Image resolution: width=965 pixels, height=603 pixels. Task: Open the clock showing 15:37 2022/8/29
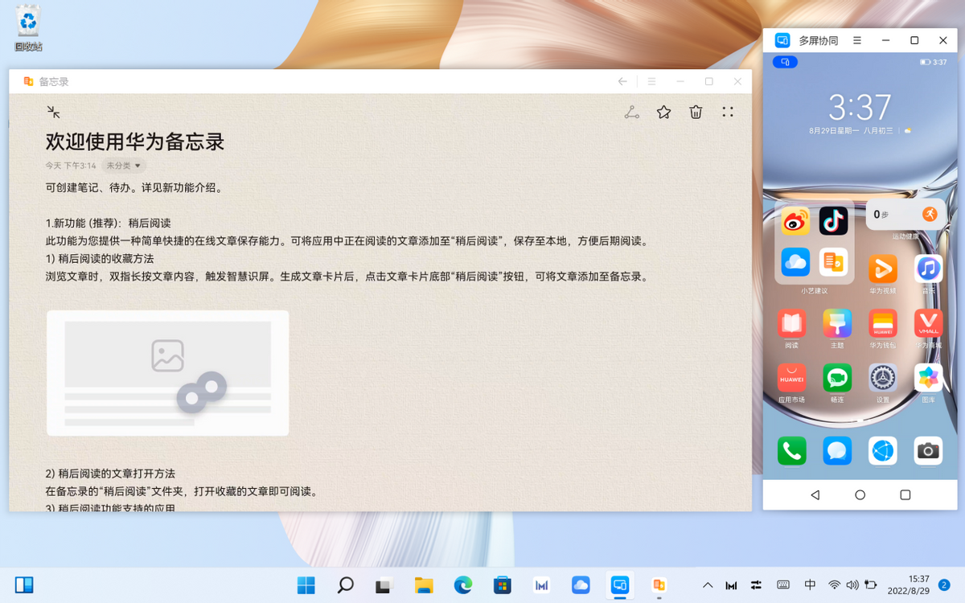908,585
